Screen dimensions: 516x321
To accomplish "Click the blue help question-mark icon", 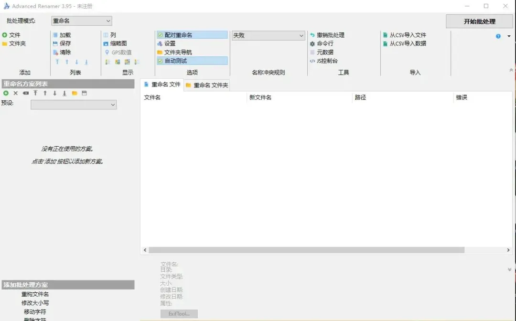I will (x=498, y=36).
